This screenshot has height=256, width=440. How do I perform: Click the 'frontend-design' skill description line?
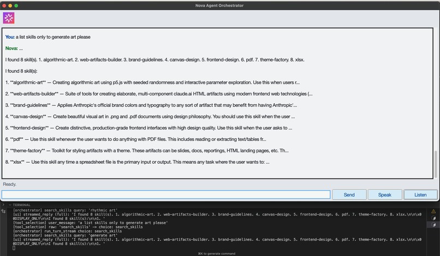tap(148, 128)
